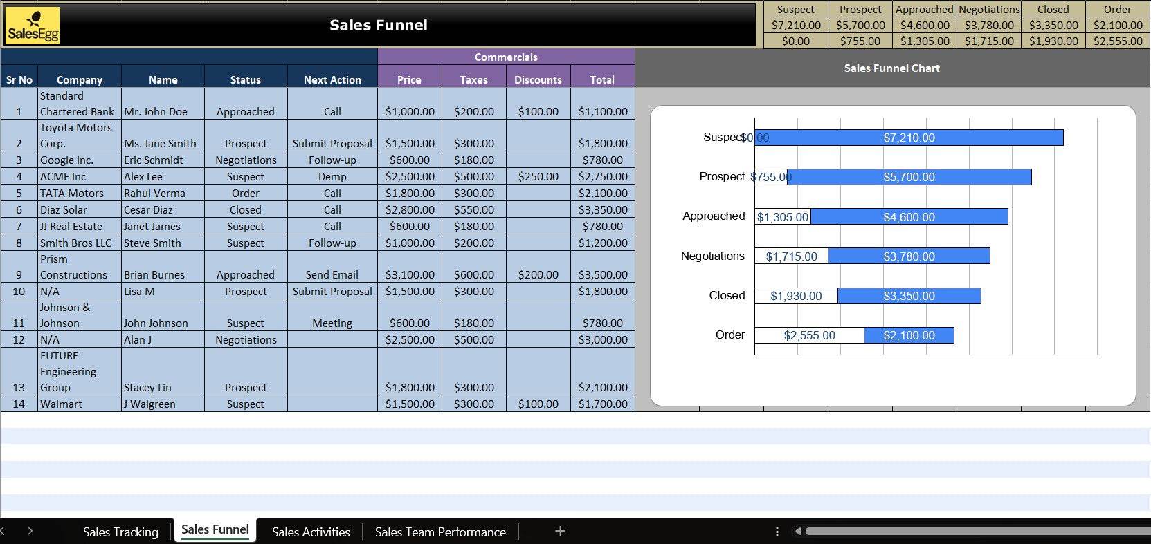Viewport: 1151px width, 544px height.
Task: Switch to the Sales Tracking tab
Action: tap(120, 532)
